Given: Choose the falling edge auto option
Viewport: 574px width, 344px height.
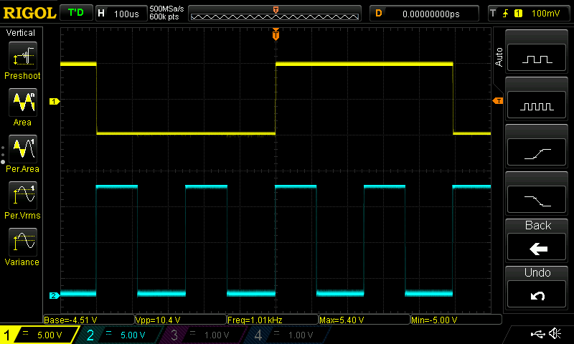Looking at the screenshot, I should [x=537, y=199].
